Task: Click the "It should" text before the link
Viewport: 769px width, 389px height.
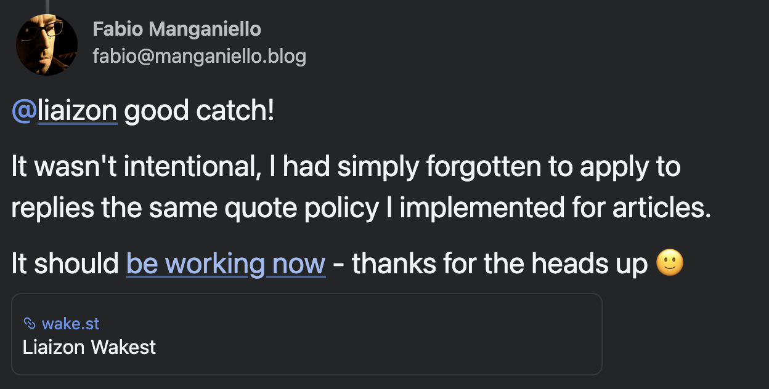Action: tap(65, 264)
